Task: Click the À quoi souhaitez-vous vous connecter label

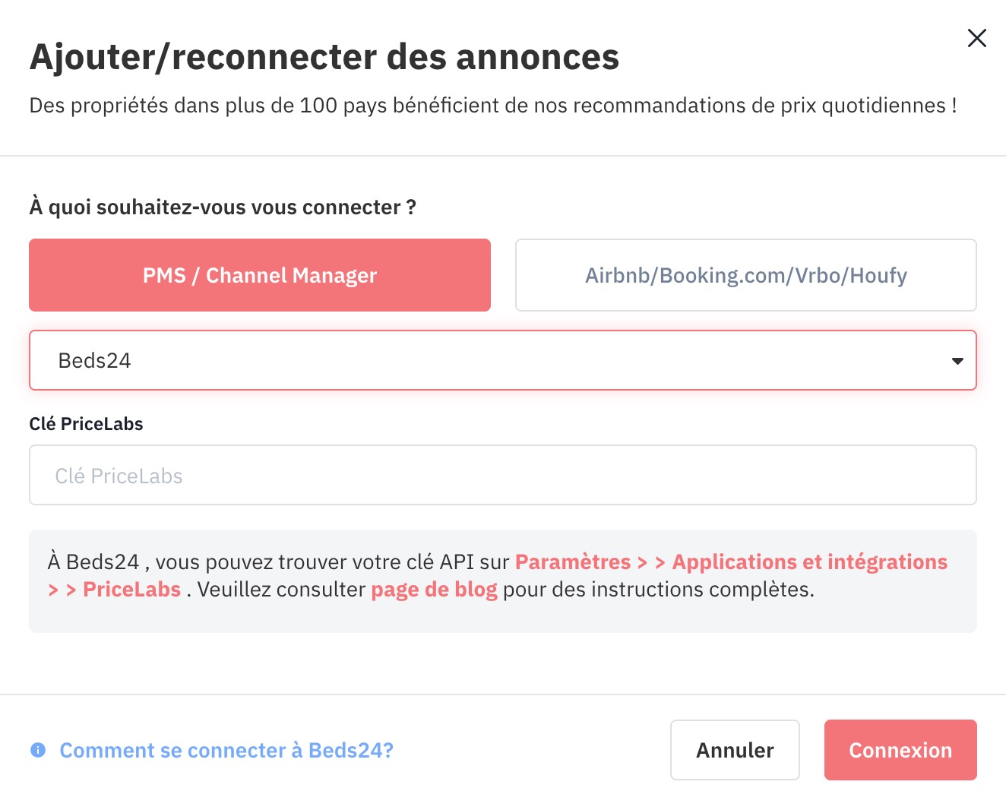Action: 223,207
